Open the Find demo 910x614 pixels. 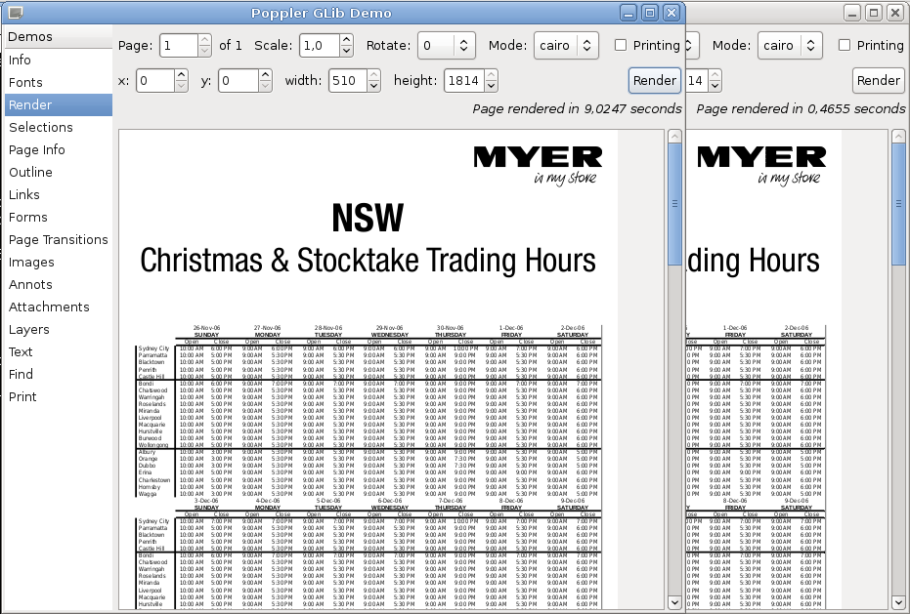click(x=58, y=375)
